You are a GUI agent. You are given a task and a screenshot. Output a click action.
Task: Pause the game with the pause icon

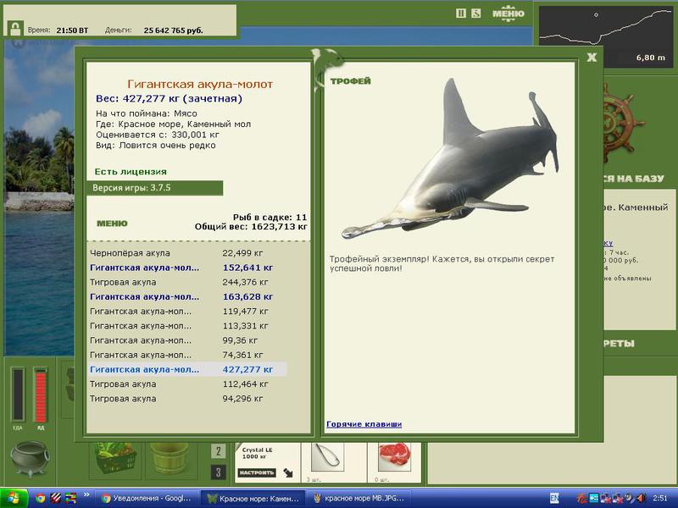[x=461, y=14]
